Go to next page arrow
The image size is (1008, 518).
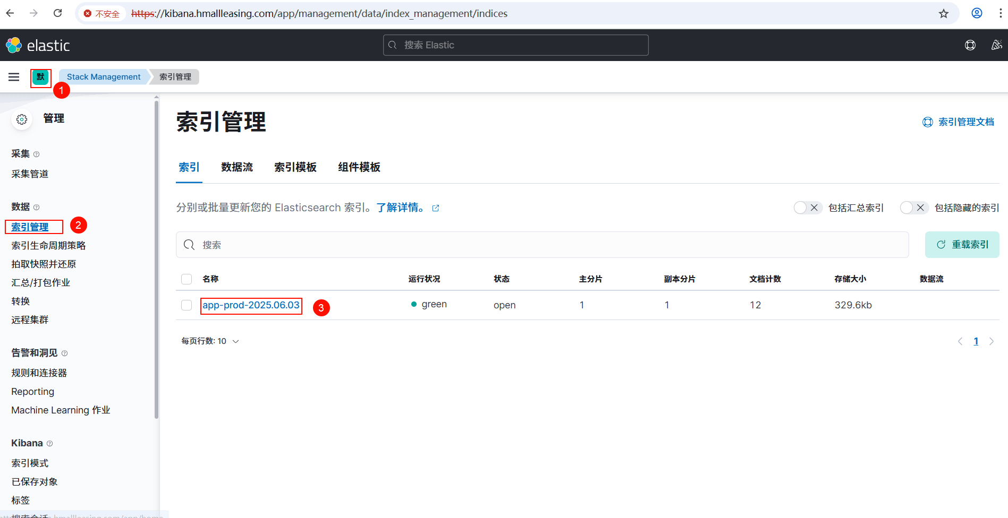coord(992,341)
